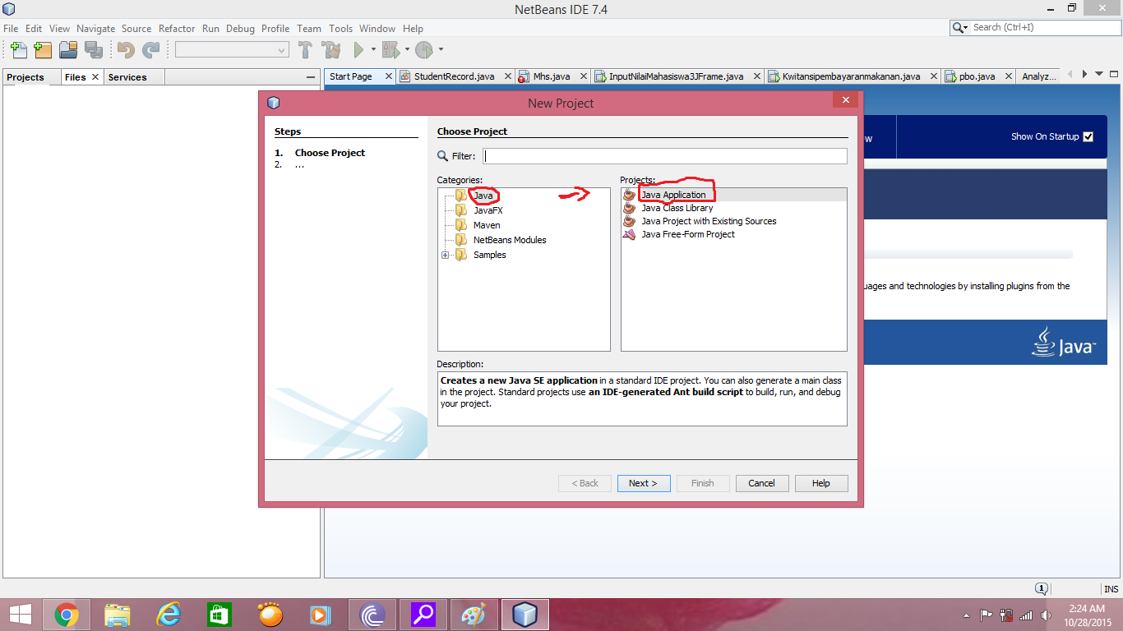
Task: Click the Windows Start button
Action: [20, 615]
